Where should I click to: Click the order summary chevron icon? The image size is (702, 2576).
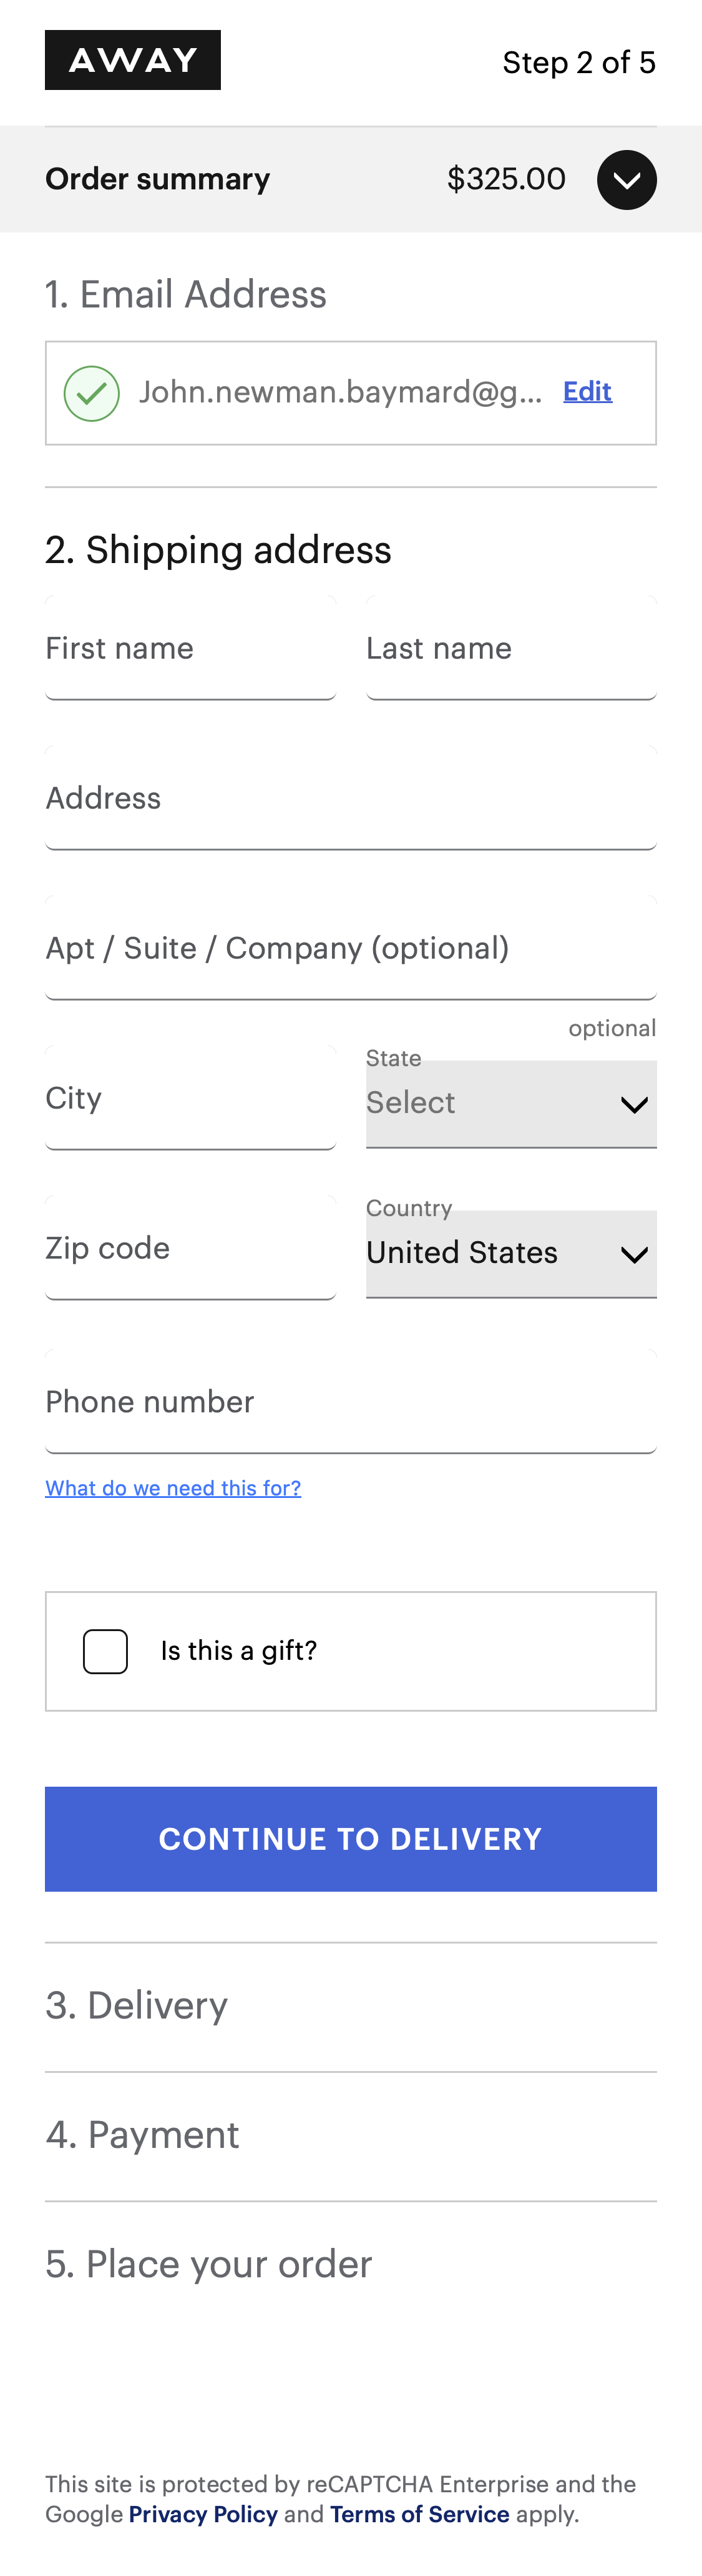coord(626,179)
